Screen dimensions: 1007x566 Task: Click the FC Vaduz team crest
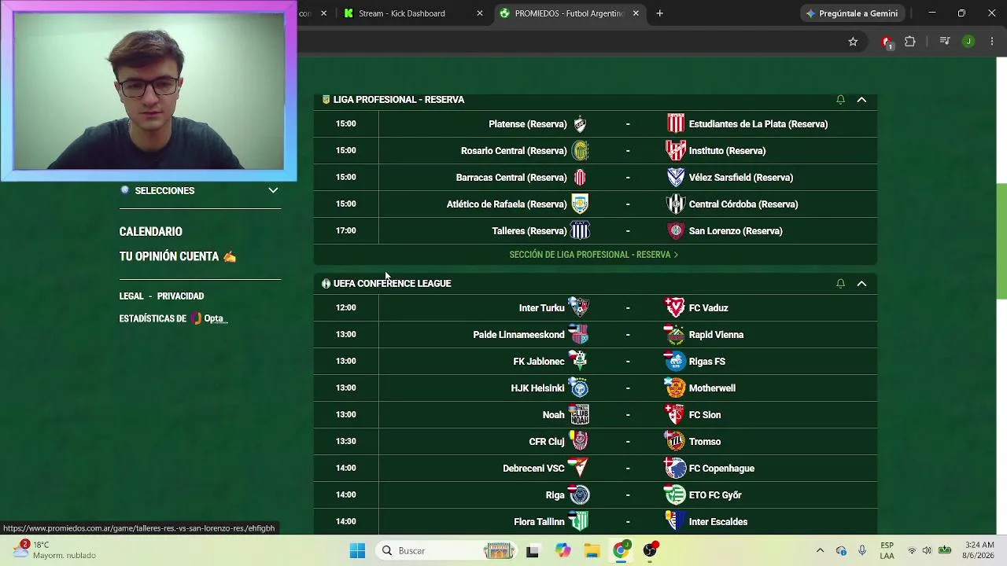(675, 307)
